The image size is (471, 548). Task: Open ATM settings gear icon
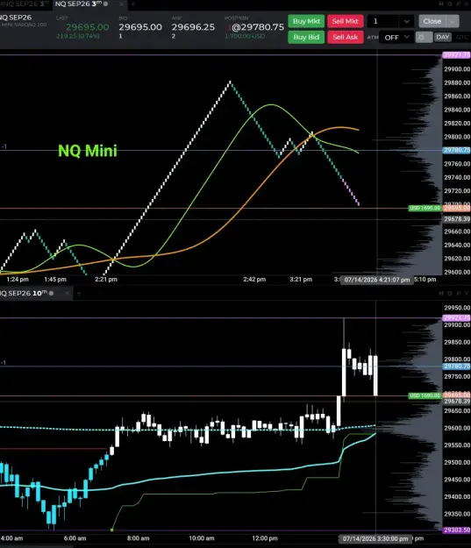tap(424, 37)
